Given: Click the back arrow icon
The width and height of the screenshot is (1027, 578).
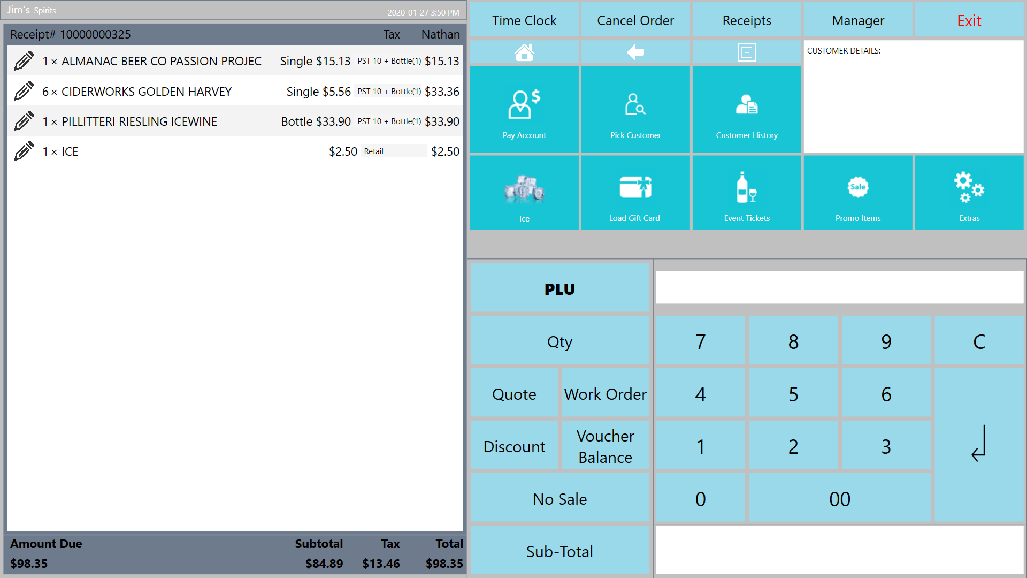Looking at the screenshot, I should click(x=635, y=52).
